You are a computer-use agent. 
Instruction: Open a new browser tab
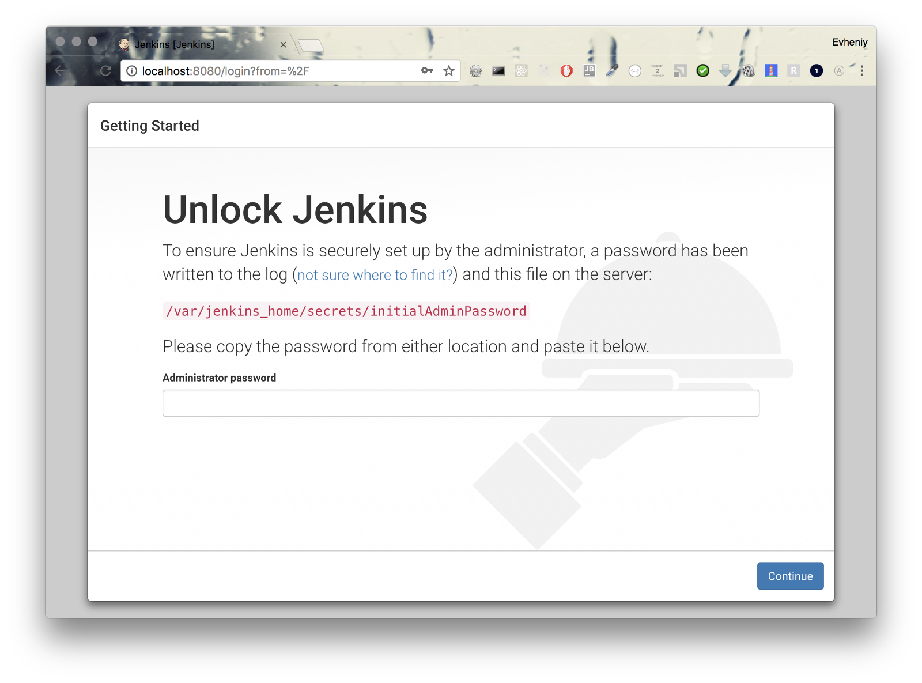click(311, 46)
